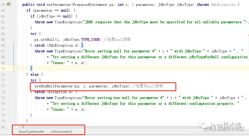Screen dimensions: 249x136
Task: Click the 'parameter == null' condition on line 60
Action: coord(51,10)
